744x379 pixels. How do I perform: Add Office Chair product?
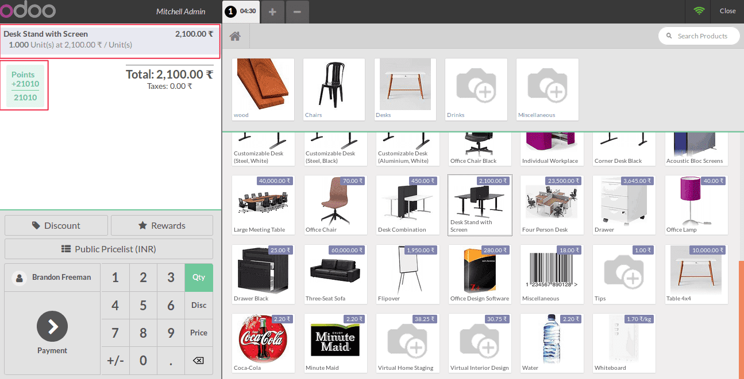336,205
